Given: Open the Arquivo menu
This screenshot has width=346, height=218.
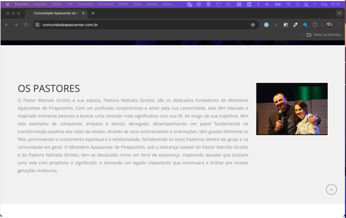Looking at the screenshot, I should (40, 4).
